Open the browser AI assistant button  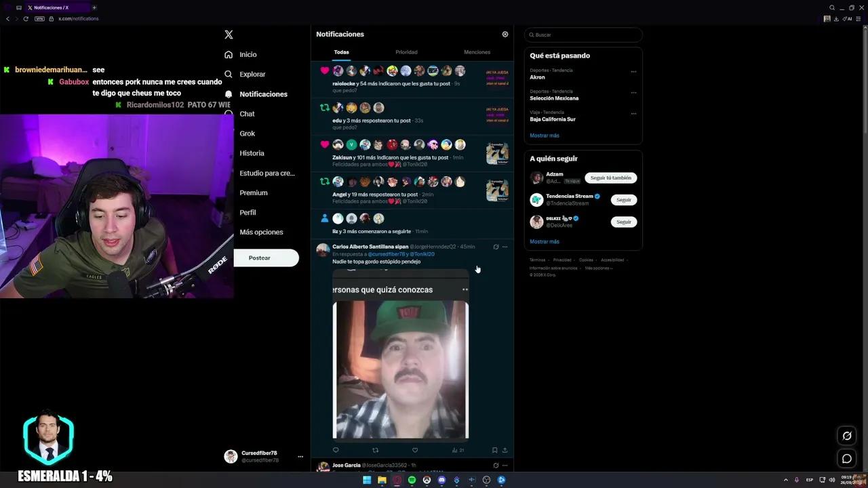(847, 19)
